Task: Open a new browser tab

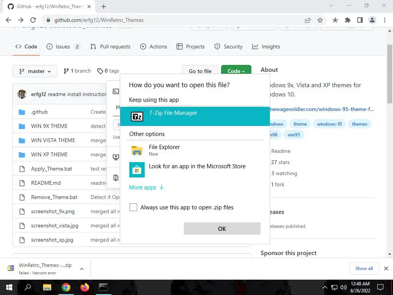Action: 104,7
